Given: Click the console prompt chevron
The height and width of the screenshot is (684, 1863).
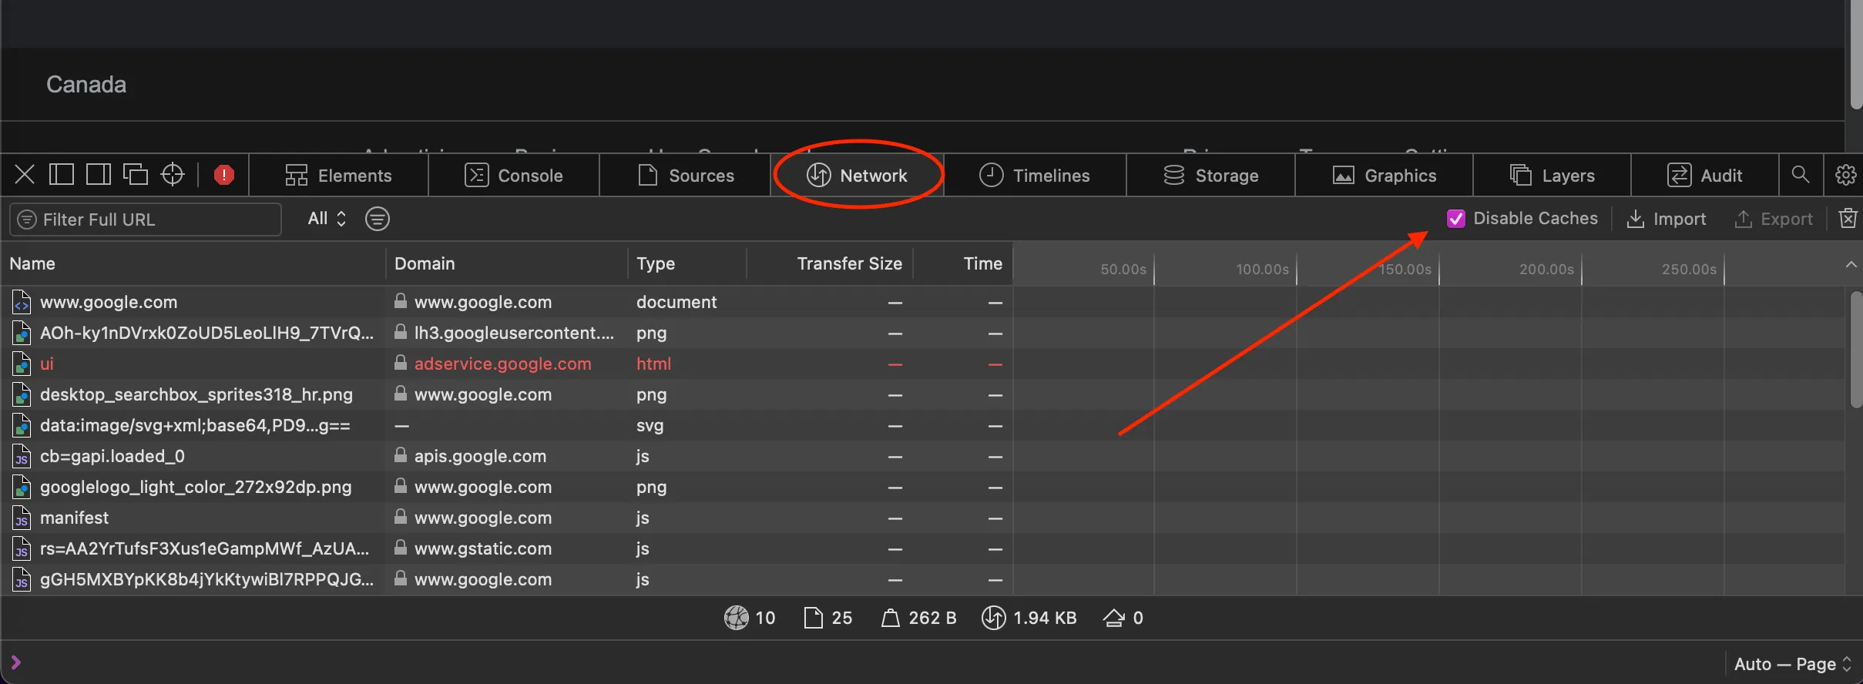Looking at the screenshot, I should tap(16, 662).
